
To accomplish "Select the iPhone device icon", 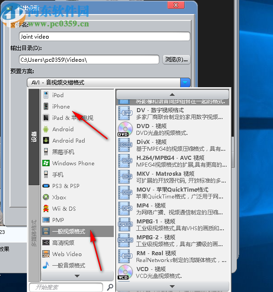I will pyautogui.click(x=46, y=106).
